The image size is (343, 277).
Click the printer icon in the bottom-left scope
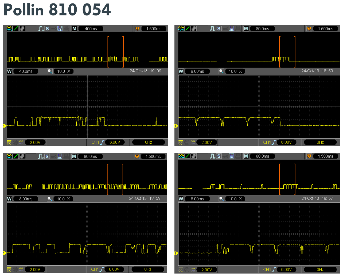click(66, 156)
